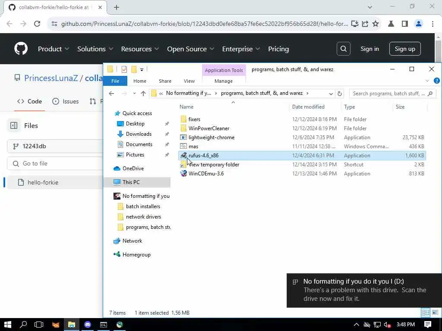Image resolution: width=442 pixels, height=331 pixels.
Task: Expand the Resources dropdown on GitHub
Action: pyautogui.click(x=140, y=49)
